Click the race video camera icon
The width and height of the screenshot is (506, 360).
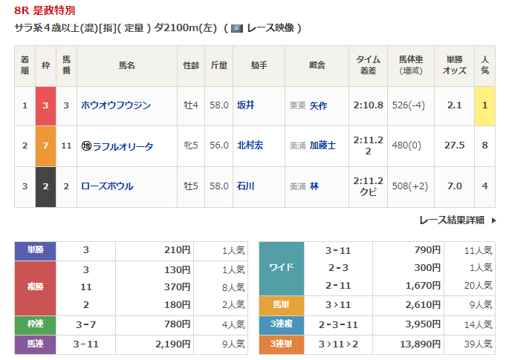[237, 28]
